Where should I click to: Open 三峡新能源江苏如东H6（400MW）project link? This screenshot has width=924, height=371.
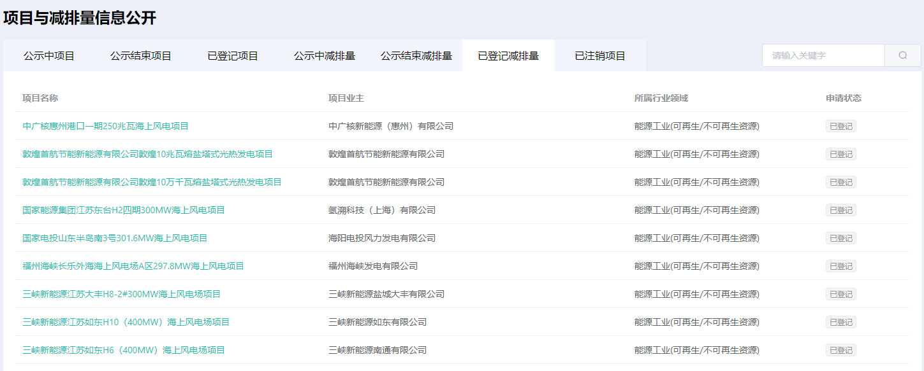click(124, 350)
